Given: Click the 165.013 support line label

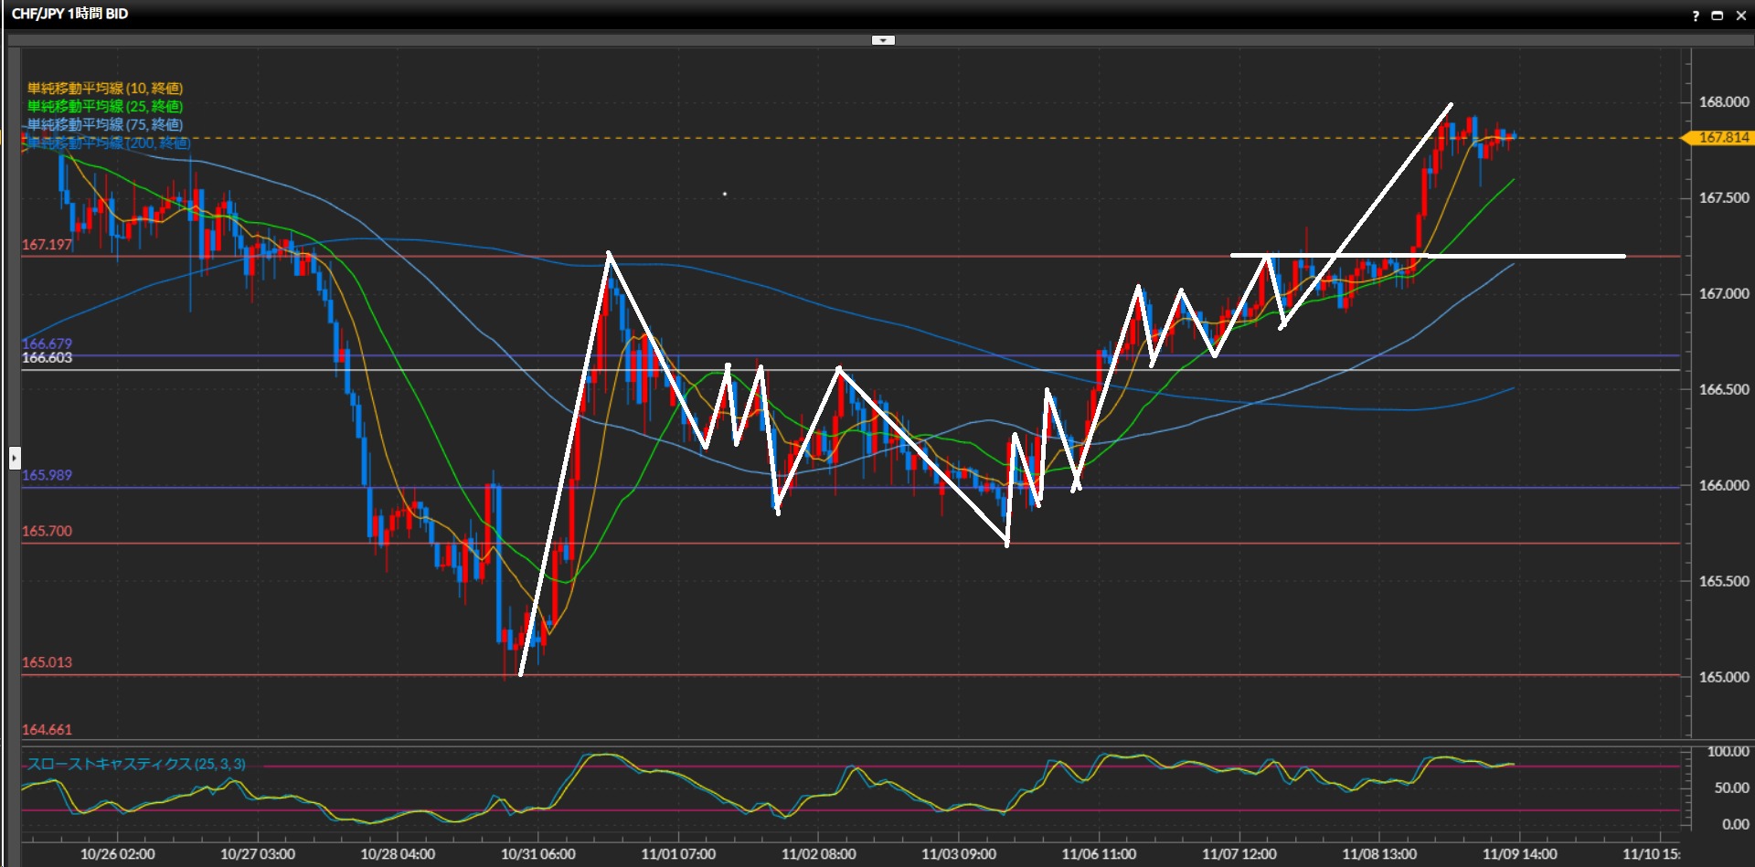Looking at the screenshot, I should pos(47,662).
